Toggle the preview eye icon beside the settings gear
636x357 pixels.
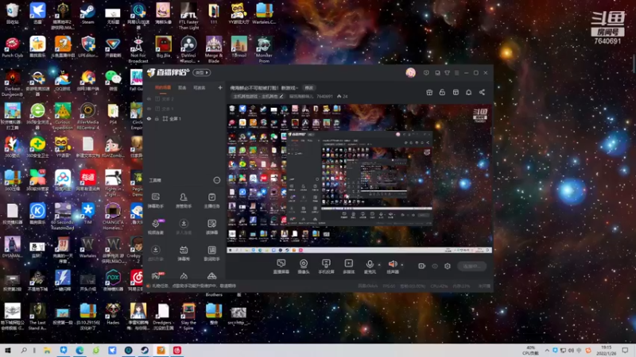[x=434, y=266]
